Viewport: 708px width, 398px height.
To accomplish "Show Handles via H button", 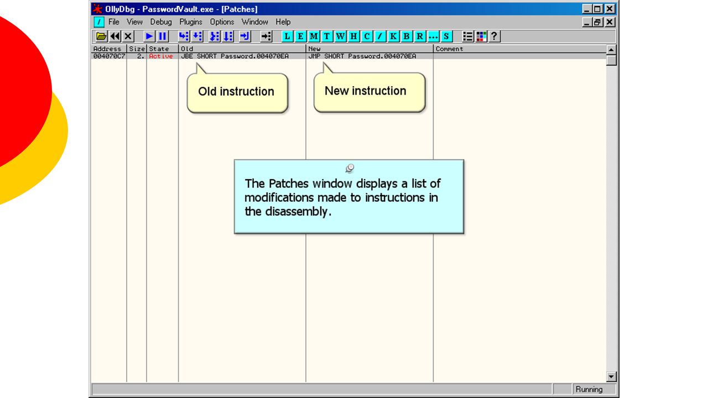I will (x=354, y=36).
